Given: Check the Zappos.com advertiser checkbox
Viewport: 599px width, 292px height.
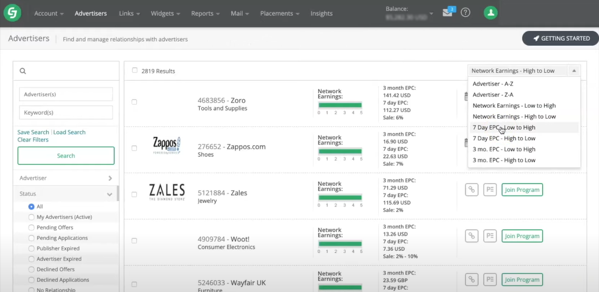Looking at the screenshot, I should pos(134,148).
